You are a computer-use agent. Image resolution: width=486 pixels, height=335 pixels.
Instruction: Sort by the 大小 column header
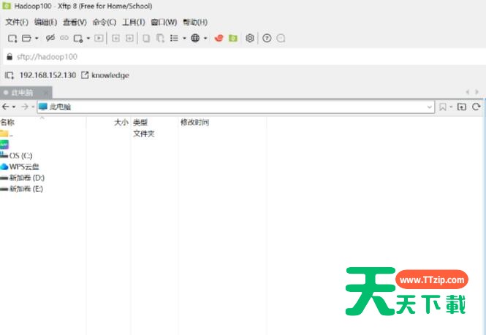(x=108, y=123)
